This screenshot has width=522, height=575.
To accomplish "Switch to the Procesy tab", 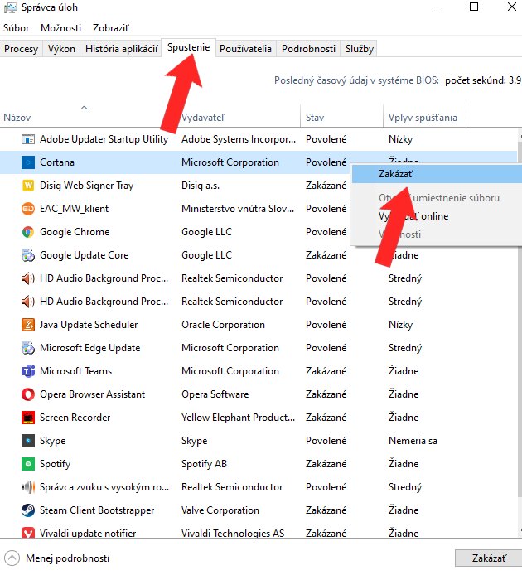I will (22, 49).
